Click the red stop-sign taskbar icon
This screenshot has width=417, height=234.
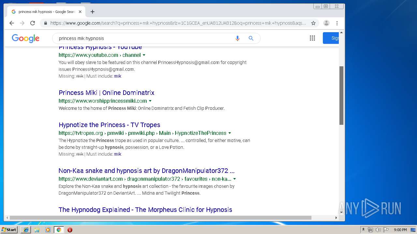coord(70,230)
